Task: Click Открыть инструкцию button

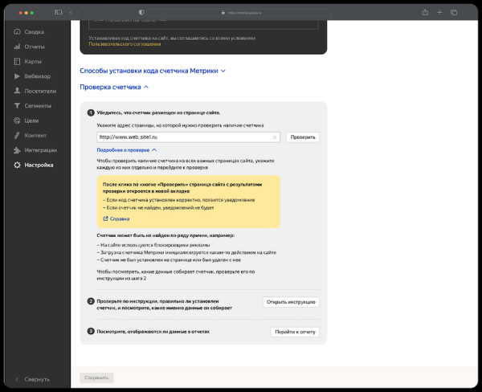Action: 291,302
